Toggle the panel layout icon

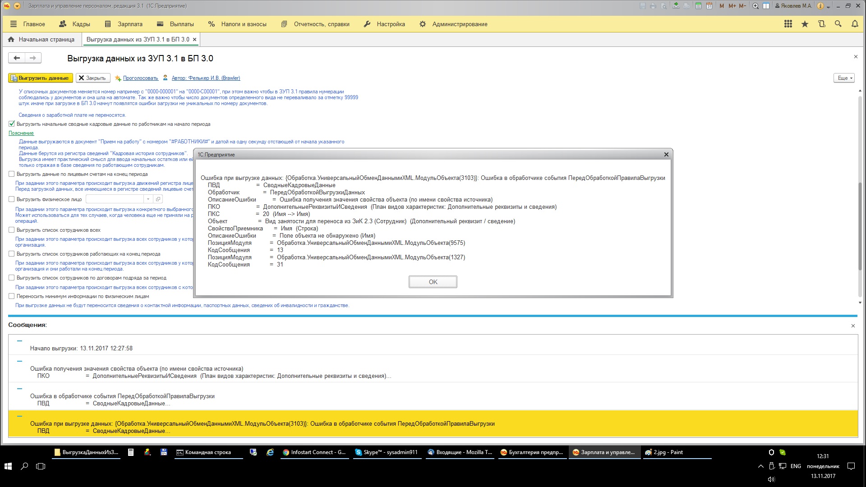tap(766, 6)
